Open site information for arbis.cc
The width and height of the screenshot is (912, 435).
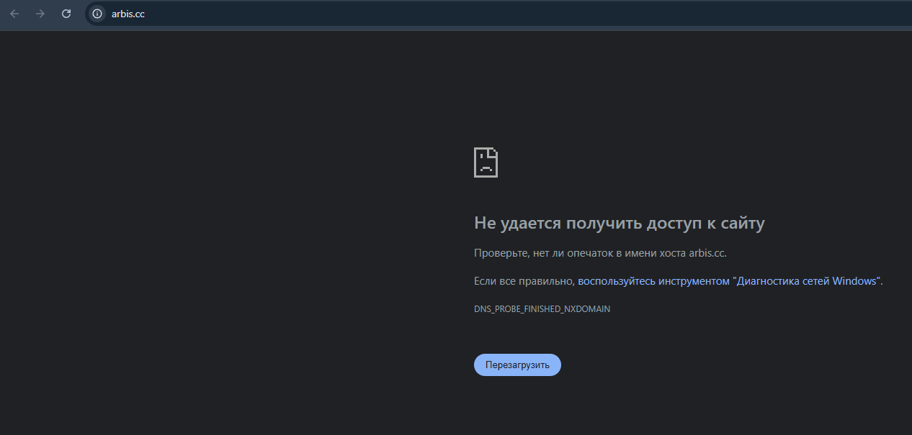[x=97, y=14]
